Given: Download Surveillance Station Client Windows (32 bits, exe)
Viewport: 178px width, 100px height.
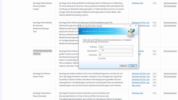Looking at the screenshot, I should [141, 74].
